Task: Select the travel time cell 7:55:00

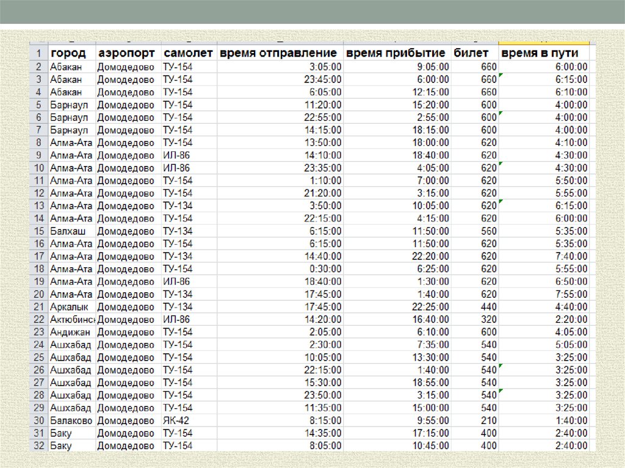Action: pyautogui.click(x=543, y=294)
